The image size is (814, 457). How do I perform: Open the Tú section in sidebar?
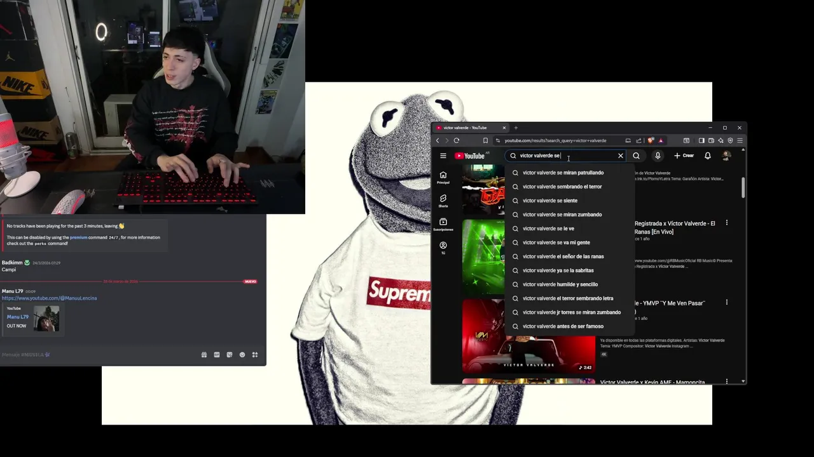[443, 248]
